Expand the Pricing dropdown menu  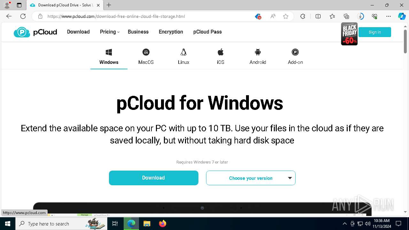point(110,32)
